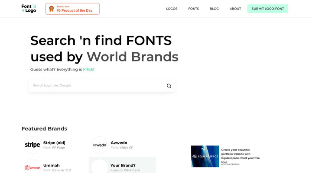The image size is (312, 173).
Task: Open the #3 Product of the Day badge
Action: point(72,9)
